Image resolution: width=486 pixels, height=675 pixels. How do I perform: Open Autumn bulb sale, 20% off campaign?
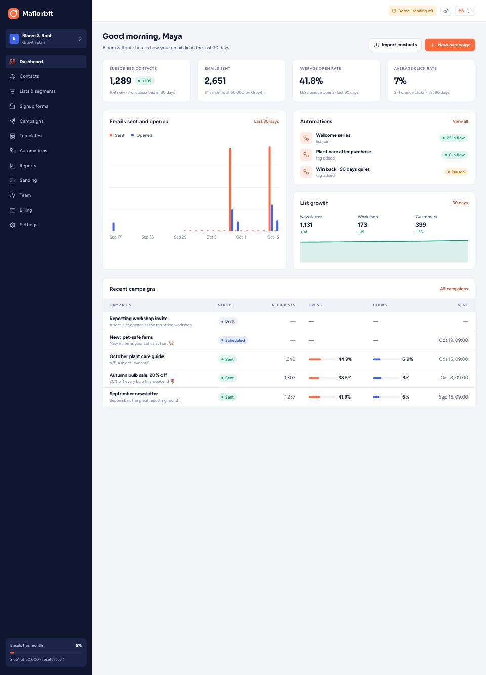click(x=138, y=375)
